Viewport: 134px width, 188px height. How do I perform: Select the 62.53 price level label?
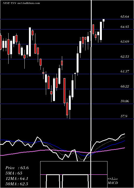[125, 57]
